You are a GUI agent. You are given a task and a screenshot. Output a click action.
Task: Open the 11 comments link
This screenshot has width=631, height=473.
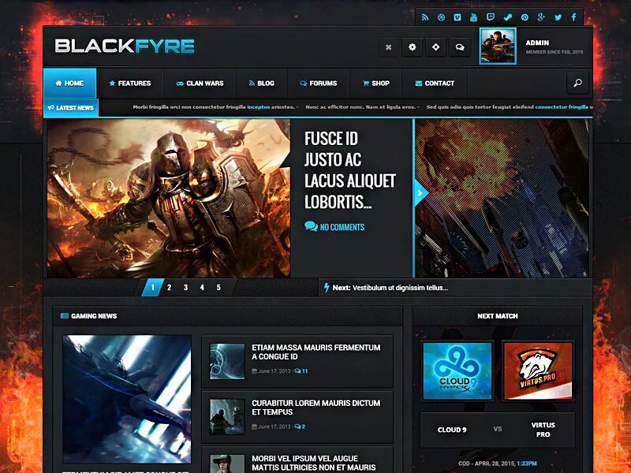click(301, 371)
